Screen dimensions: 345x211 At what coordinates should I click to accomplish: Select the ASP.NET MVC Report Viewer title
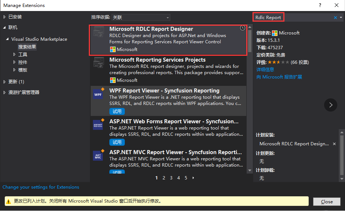175,152
